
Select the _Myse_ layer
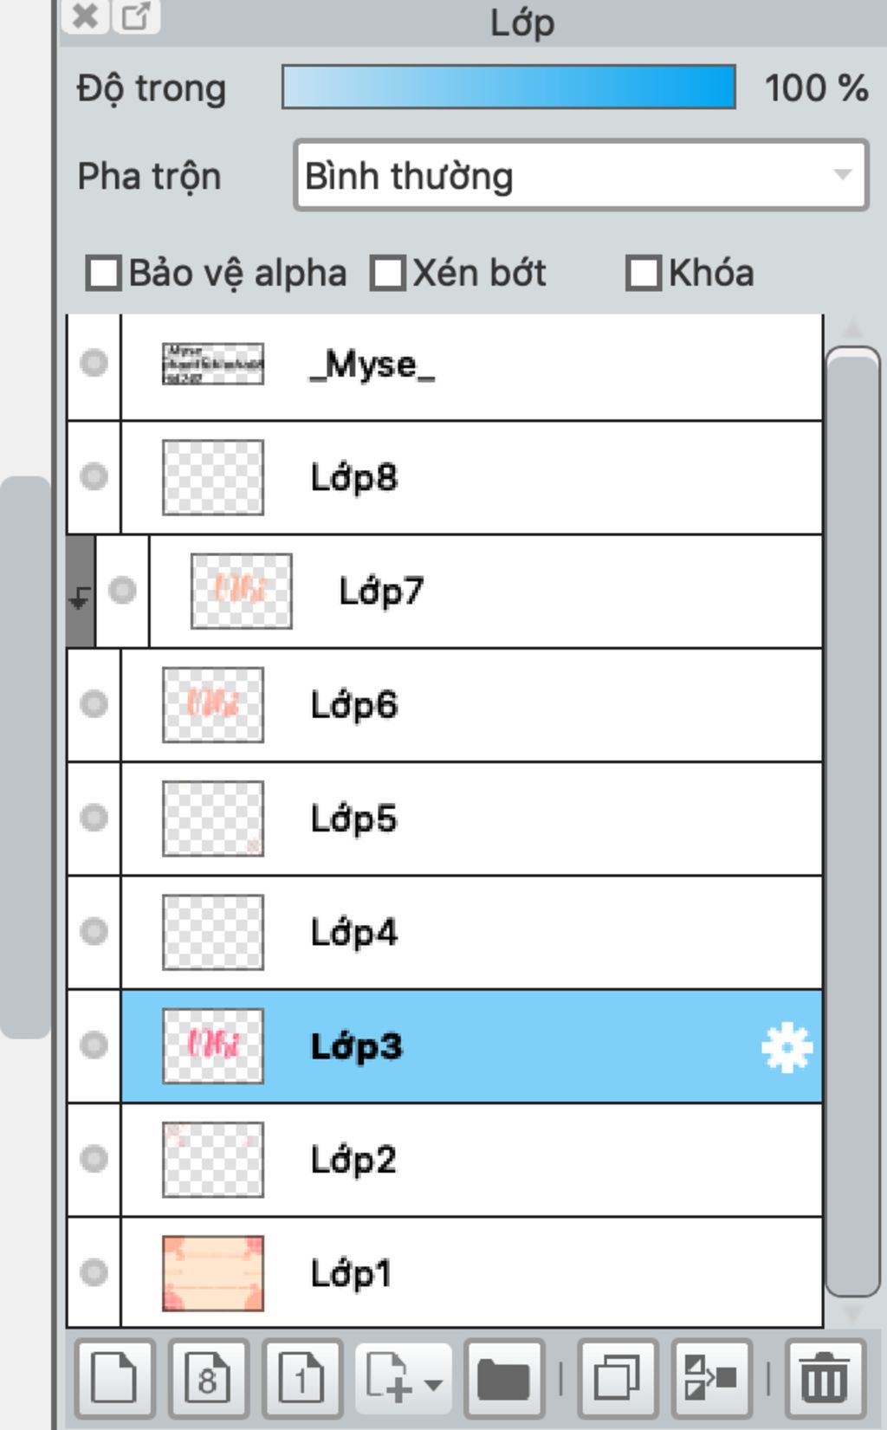[x=471, y=366]
